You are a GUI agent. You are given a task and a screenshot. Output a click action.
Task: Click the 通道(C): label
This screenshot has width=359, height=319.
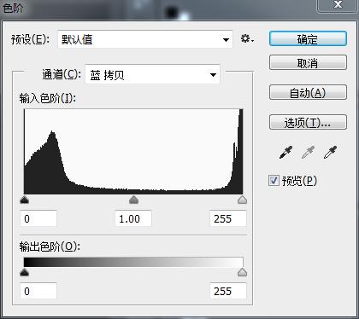[62, 75]
